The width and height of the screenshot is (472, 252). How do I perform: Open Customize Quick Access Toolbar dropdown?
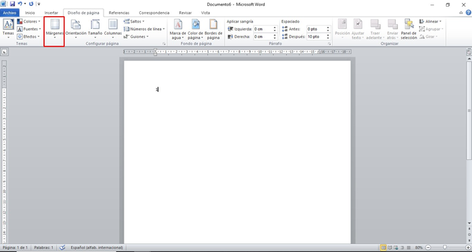pos(39,4)
